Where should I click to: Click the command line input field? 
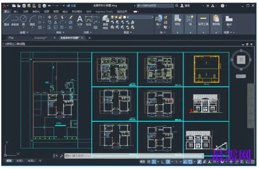point(134,156)
